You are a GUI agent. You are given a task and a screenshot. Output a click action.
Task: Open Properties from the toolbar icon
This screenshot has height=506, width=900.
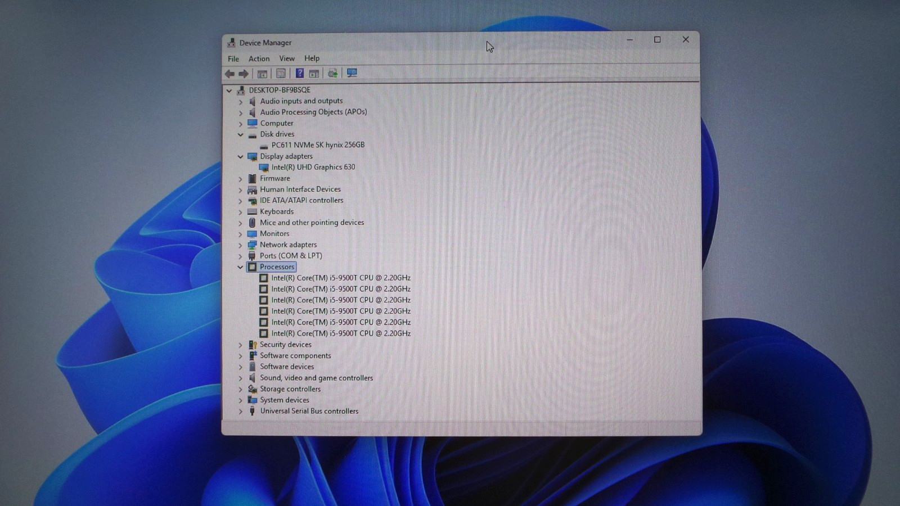[x=281, y=74]
